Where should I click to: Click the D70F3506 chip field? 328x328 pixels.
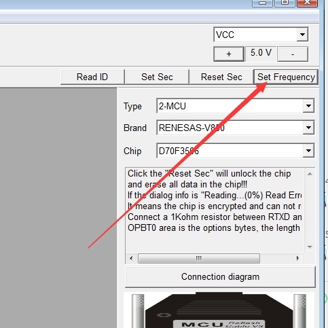(x=235, y=151)
